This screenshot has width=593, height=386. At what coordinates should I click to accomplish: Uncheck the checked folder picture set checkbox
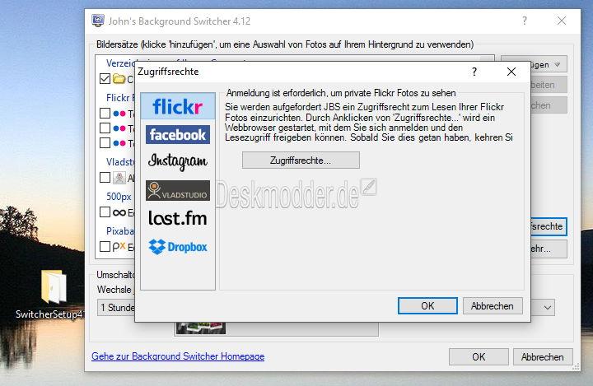pyautogui.click(x=105, y=79)
